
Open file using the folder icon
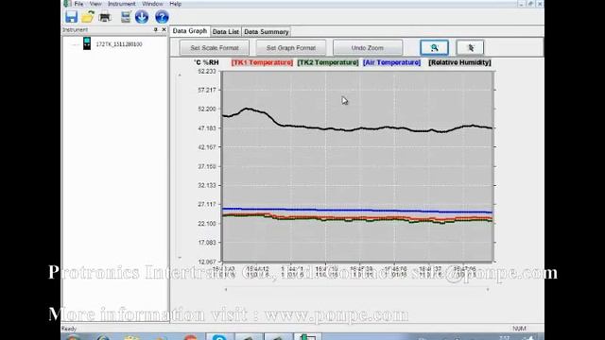pyautogui.click(x=88, y=17)
